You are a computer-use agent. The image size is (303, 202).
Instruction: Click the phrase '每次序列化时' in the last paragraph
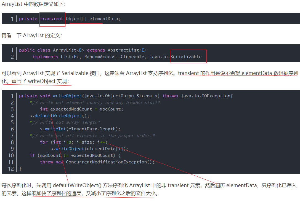(x=17, y=185)
